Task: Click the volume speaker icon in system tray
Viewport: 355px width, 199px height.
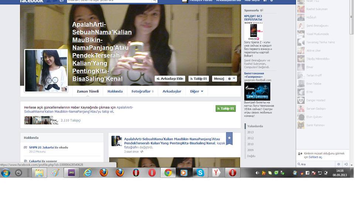Action: click(257, 173)
